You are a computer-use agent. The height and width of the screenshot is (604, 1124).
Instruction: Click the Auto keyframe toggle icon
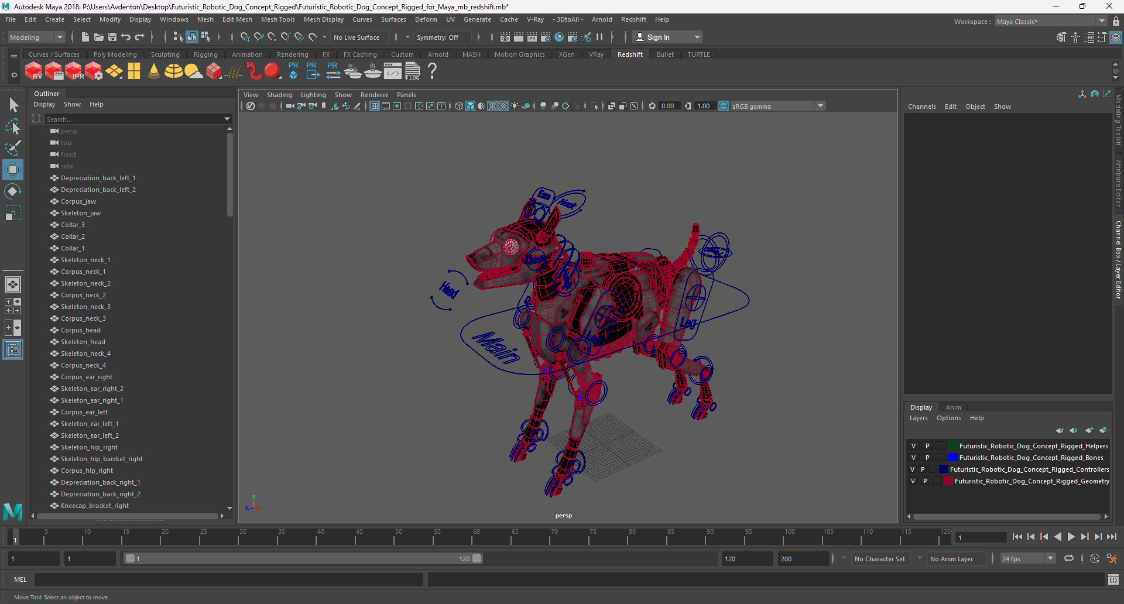click(1095, 558)
